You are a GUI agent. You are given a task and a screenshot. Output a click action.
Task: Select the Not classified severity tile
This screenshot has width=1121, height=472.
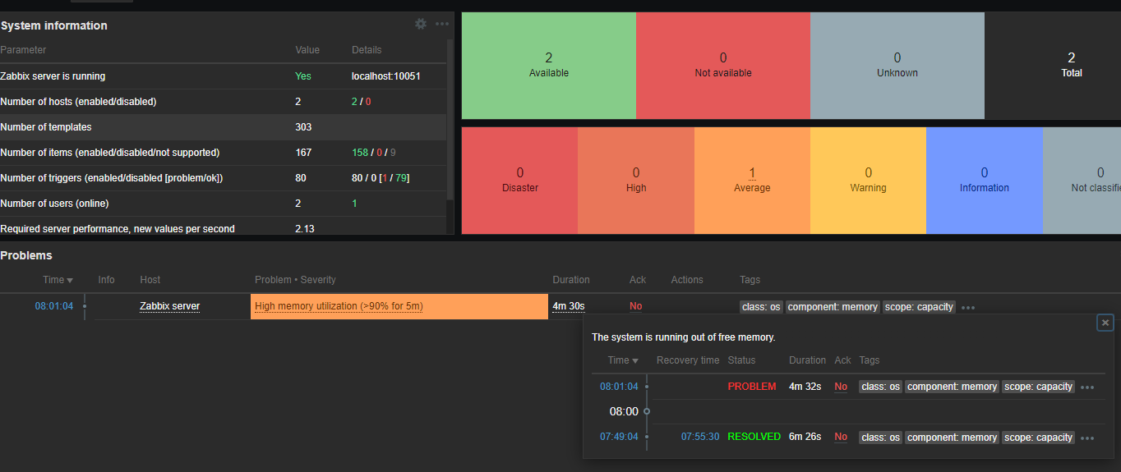point(1082,181)
